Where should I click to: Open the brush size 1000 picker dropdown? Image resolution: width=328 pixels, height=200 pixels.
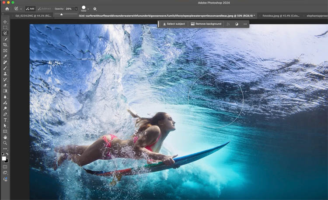point(88,9)
